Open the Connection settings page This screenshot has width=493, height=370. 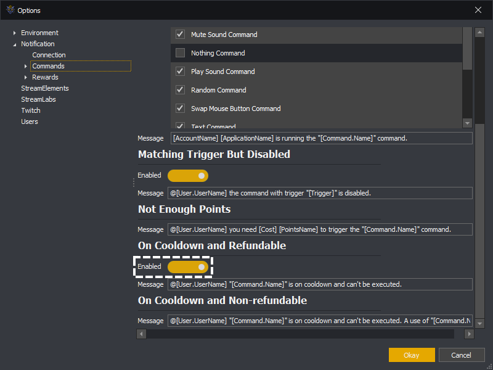coord(49,55)
